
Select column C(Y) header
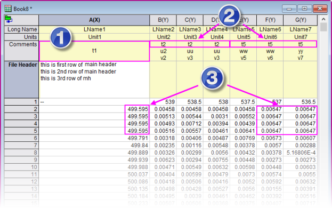[x=190, y=20]
